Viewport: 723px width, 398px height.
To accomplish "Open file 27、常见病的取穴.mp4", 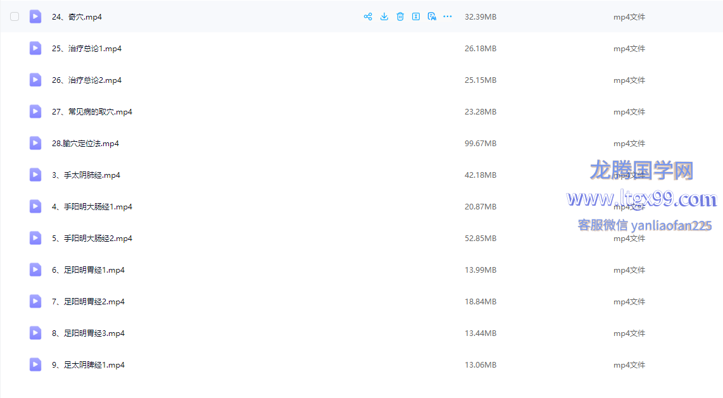I will click(92, 112).
